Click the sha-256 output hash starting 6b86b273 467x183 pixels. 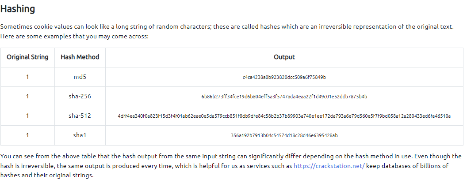point(284,97)
